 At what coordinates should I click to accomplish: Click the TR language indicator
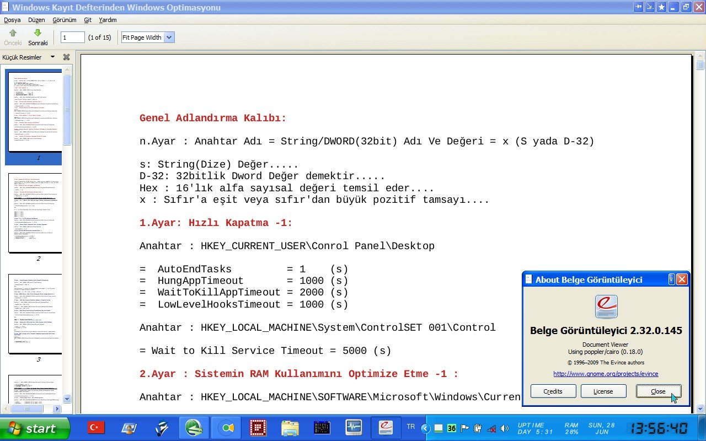pos(411,427)
